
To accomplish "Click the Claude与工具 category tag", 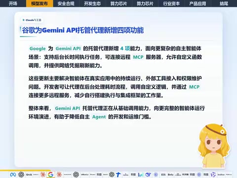I will [32, 20].
